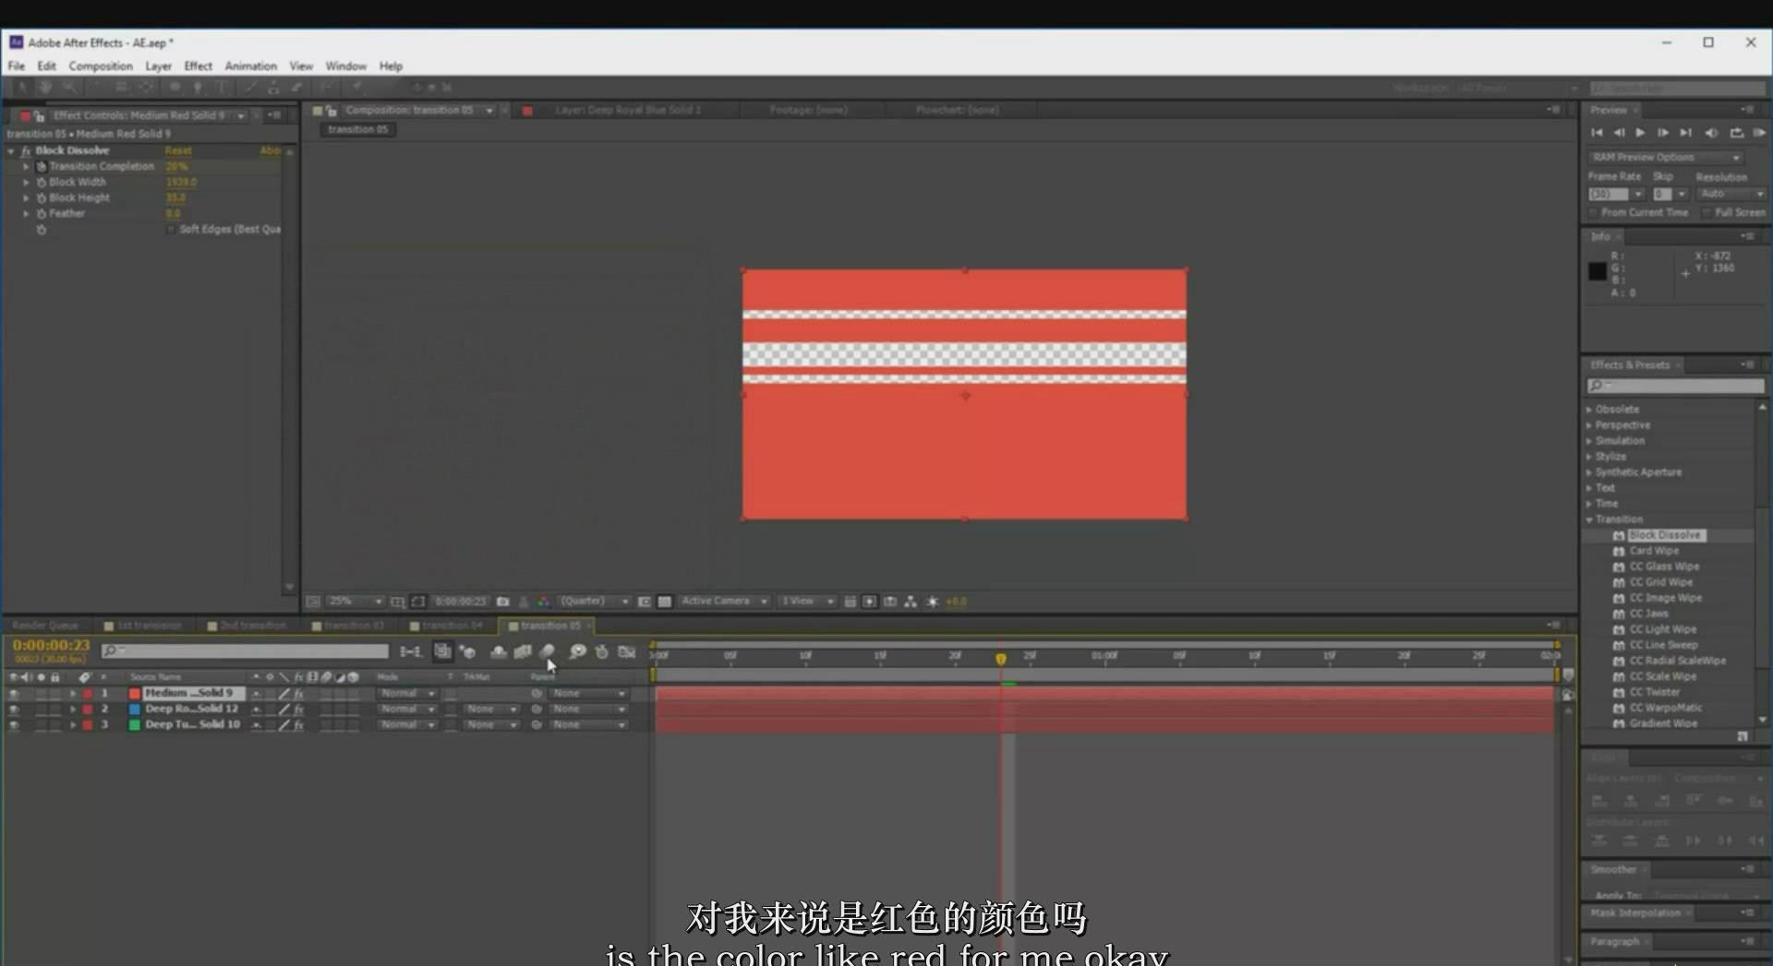The image size is (1773, 966).
Task: Click the Show Channel color icon in viewer
Action: [x=544, y=602]
